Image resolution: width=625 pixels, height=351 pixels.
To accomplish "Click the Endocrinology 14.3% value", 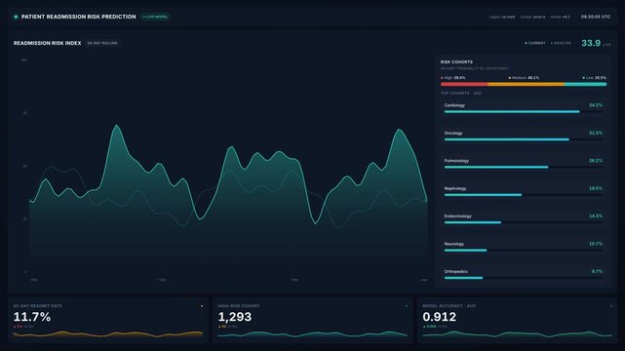I will [x=596, y=215].
